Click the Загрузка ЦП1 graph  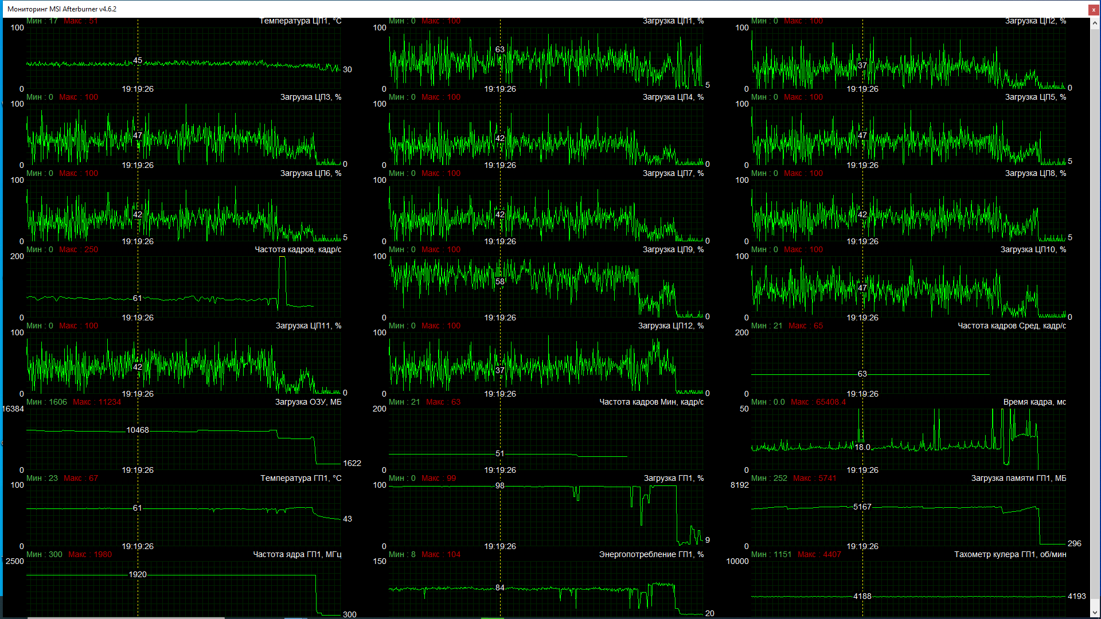(x=546, y=57)
